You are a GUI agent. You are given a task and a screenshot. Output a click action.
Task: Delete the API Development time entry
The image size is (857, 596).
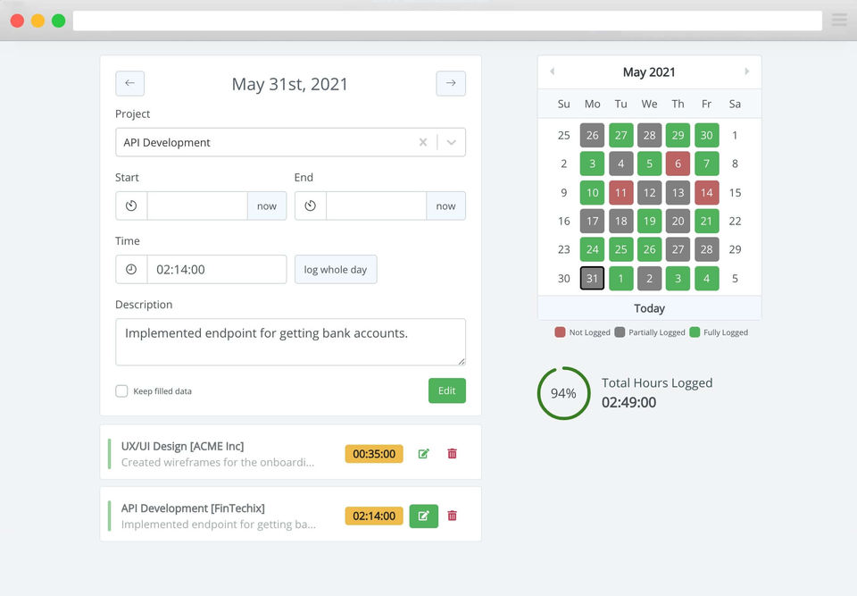pos(452,516)
